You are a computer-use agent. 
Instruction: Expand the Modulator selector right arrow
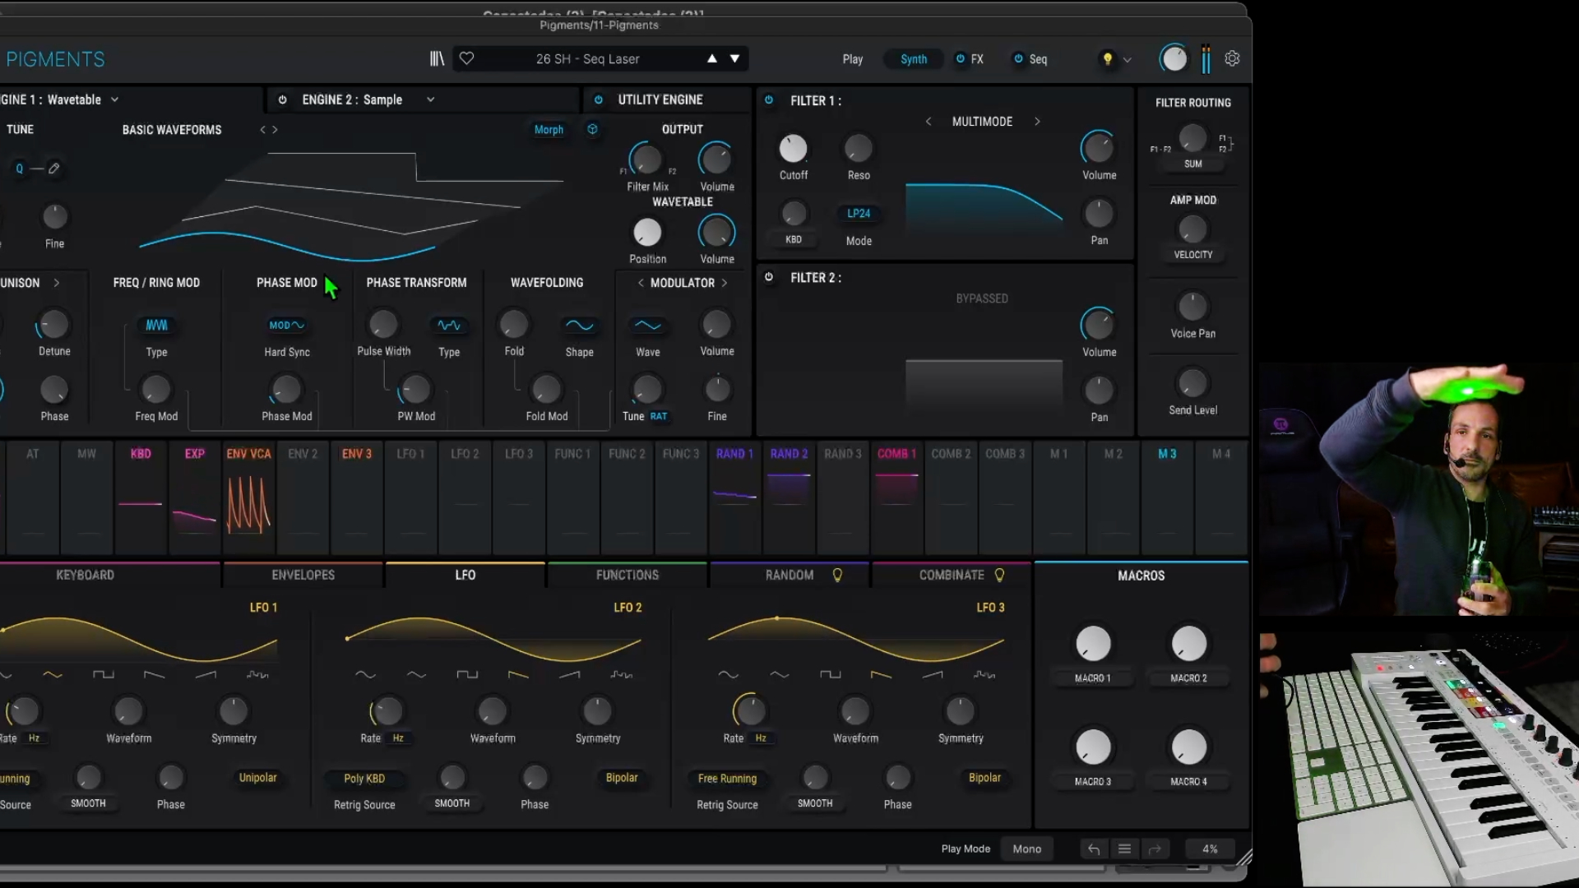click(725, 283)
